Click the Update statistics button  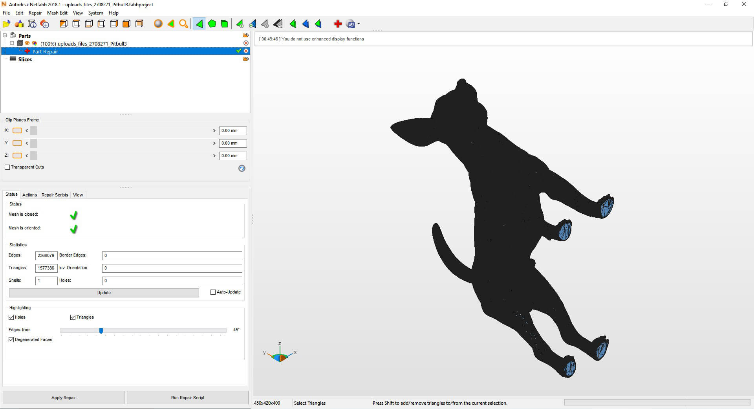coord(104,293)
